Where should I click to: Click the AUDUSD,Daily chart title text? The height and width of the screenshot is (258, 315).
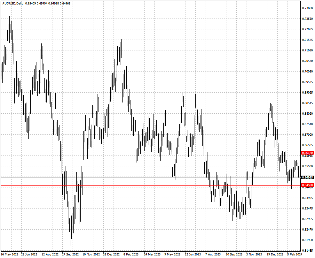pyautogui.click(x=13, y=4)
